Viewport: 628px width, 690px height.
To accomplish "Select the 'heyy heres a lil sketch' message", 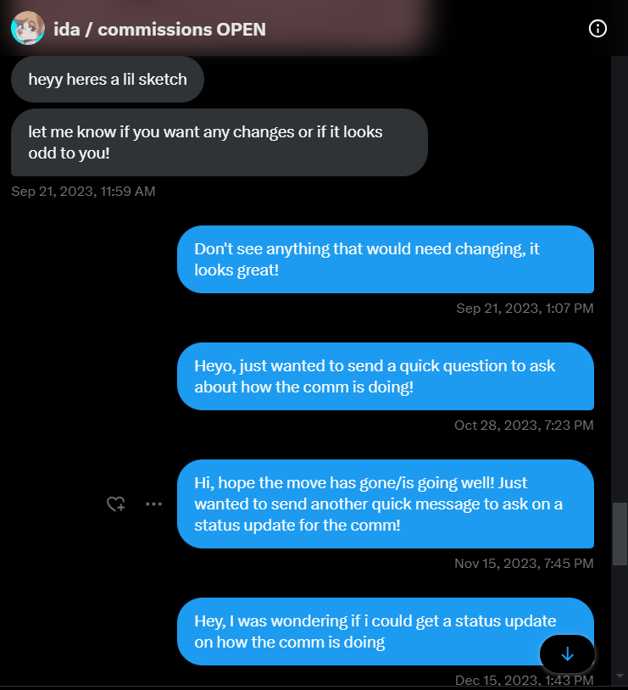I will [107, 80].
